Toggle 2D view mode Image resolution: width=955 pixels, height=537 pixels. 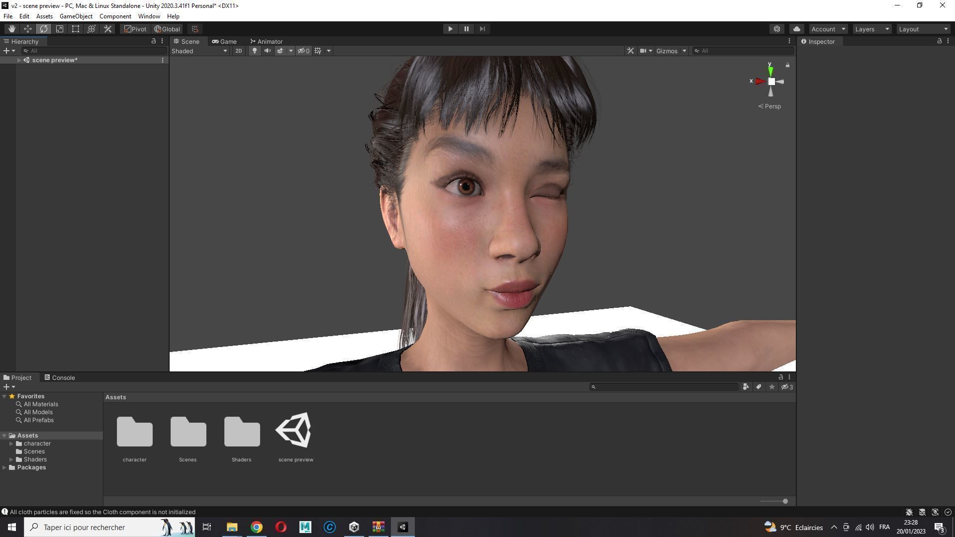pyautogui.click(x=239, y=51)
